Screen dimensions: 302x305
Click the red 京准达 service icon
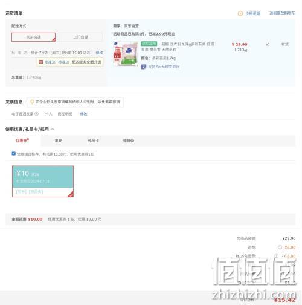41,62
